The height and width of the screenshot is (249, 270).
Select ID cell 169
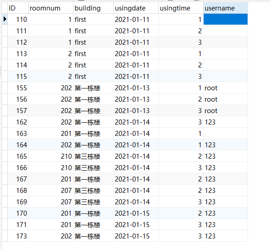click(18, 202)
